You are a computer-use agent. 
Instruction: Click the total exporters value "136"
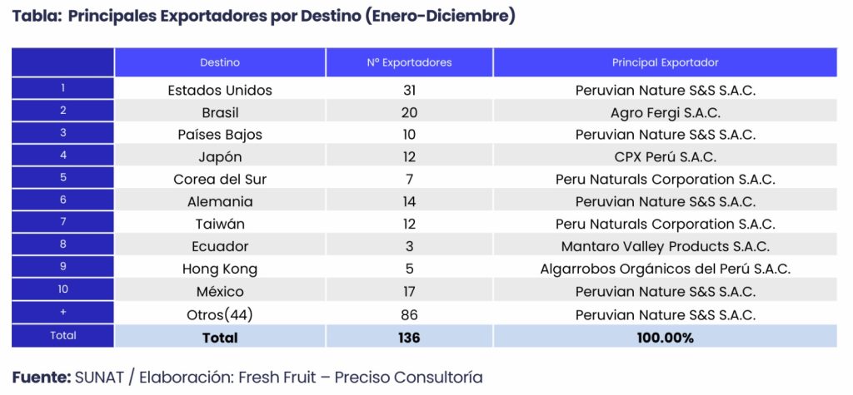[409, 337]
